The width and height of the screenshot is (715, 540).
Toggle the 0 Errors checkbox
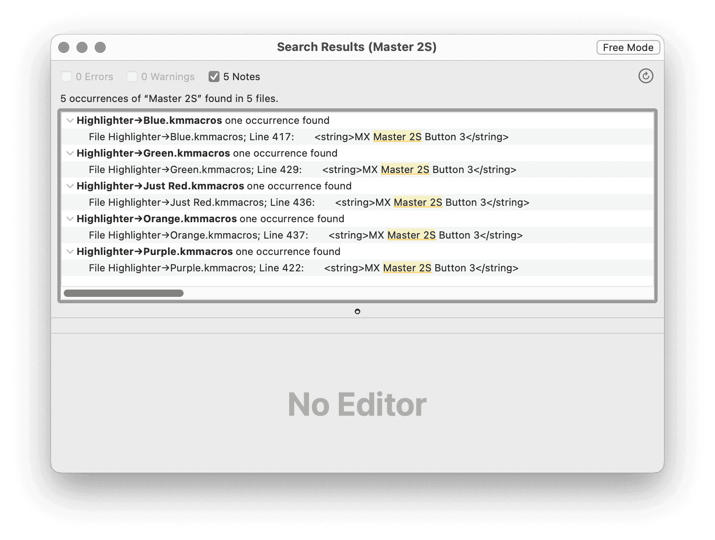tap(66, 76)
